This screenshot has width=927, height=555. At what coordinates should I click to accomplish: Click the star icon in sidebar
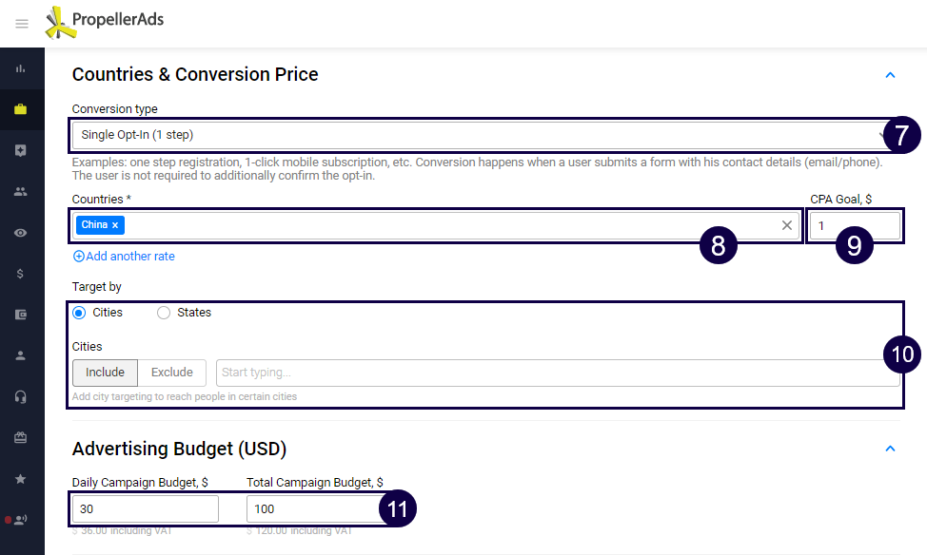(21, 479)
